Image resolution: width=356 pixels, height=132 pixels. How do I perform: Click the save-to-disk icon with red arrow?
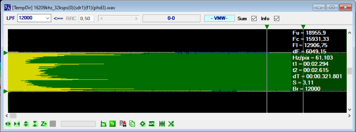point(123,124)
